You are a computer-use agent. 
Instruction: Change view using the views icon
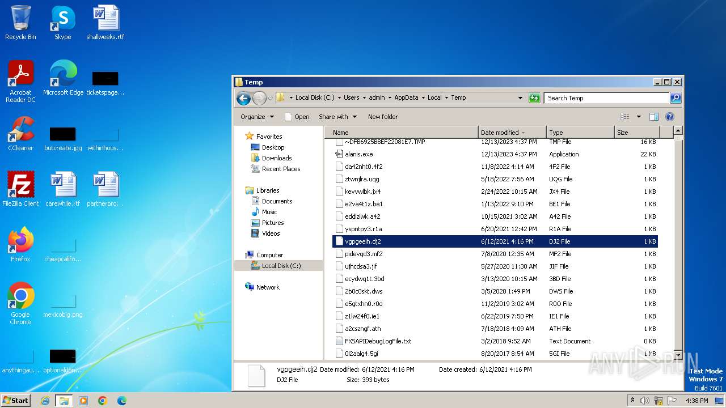click(625, 117)
